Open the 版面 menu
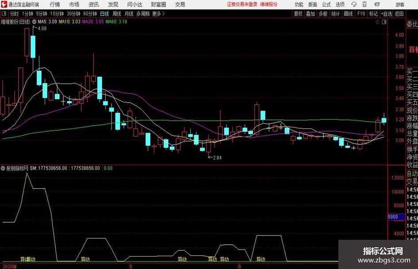Screen dimensions: 418x269 [312, 4]
